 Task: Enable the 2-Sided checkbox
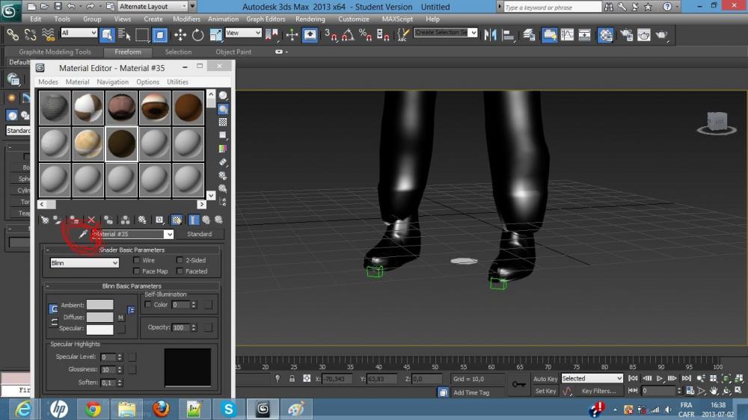[180, 261]
